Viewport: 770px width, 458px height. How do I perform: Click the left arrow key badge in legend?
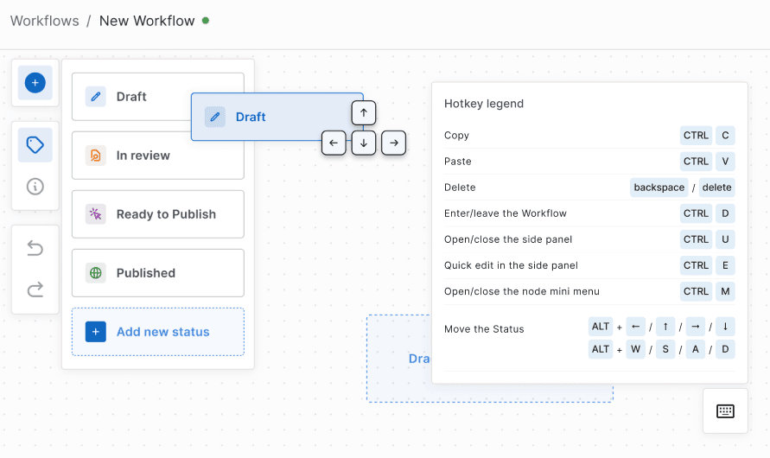[635, 327]
